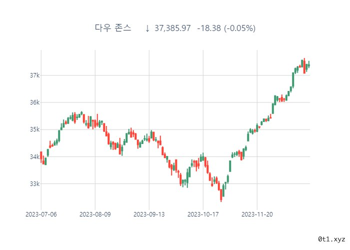
Task: Click the 2023-10-17 date label
Action: click(x=203, y=214)
